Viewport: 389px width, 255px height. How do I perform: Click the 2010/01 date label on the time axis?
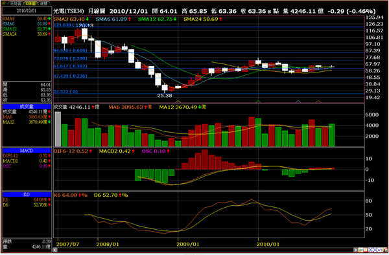(x=268, y=244)
